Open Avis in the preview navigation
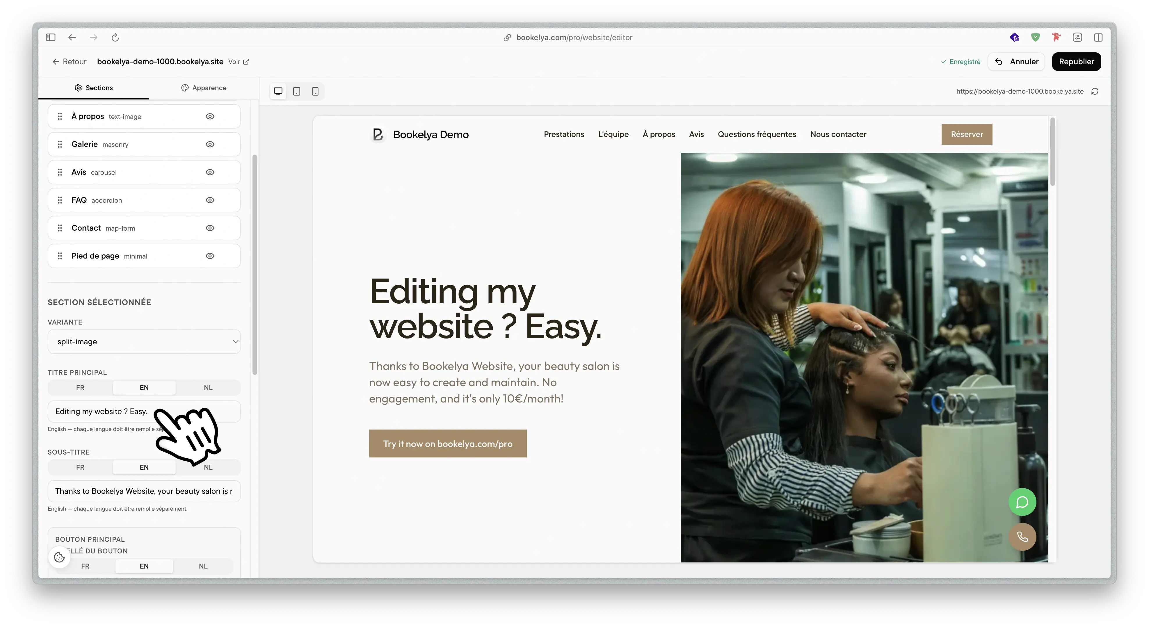1149x627 pixels. (696, 134)
